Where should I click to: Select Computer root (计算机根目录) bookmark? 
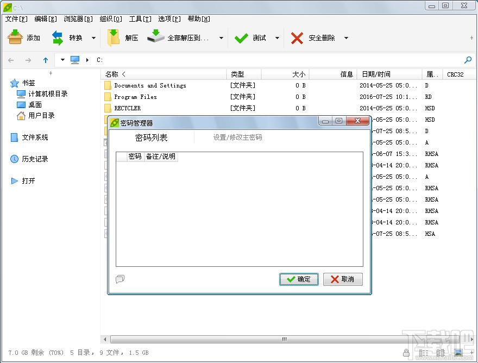42,94
